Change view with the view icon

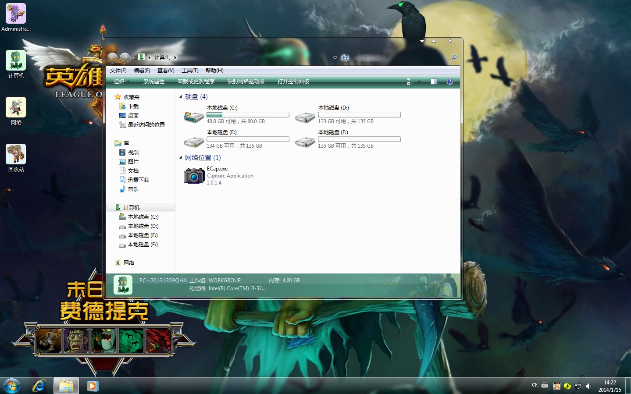pyautogui.click(x=410, y=82)
